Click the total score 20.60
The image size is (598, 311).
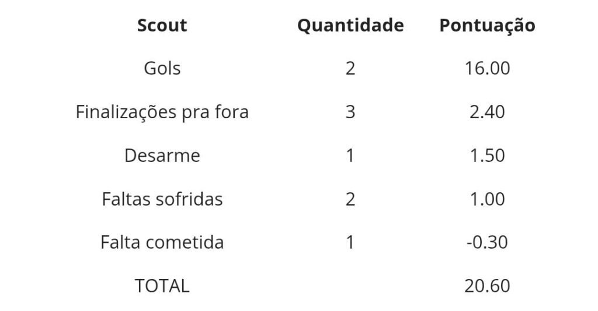tap(487, 285)
